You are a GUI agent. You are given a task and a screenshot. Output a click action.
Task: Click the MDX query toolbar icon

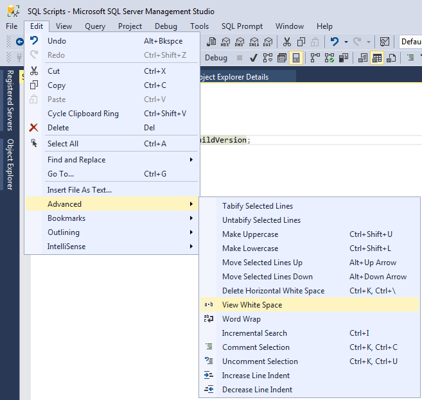tap(225, 42)
